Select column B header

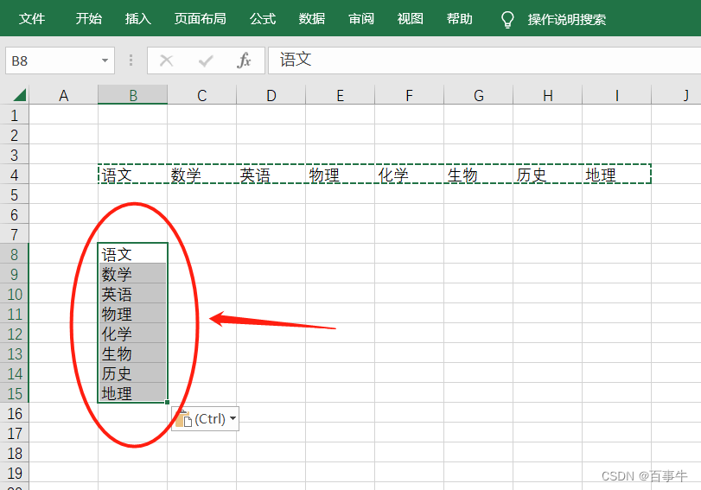pos(133,95)
